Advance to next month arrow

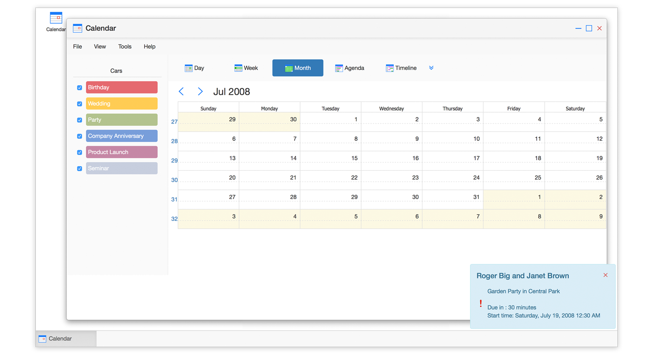coord(200,92)
